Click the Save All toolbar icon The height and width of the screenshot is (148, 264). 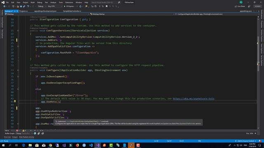tap(24, 7)
